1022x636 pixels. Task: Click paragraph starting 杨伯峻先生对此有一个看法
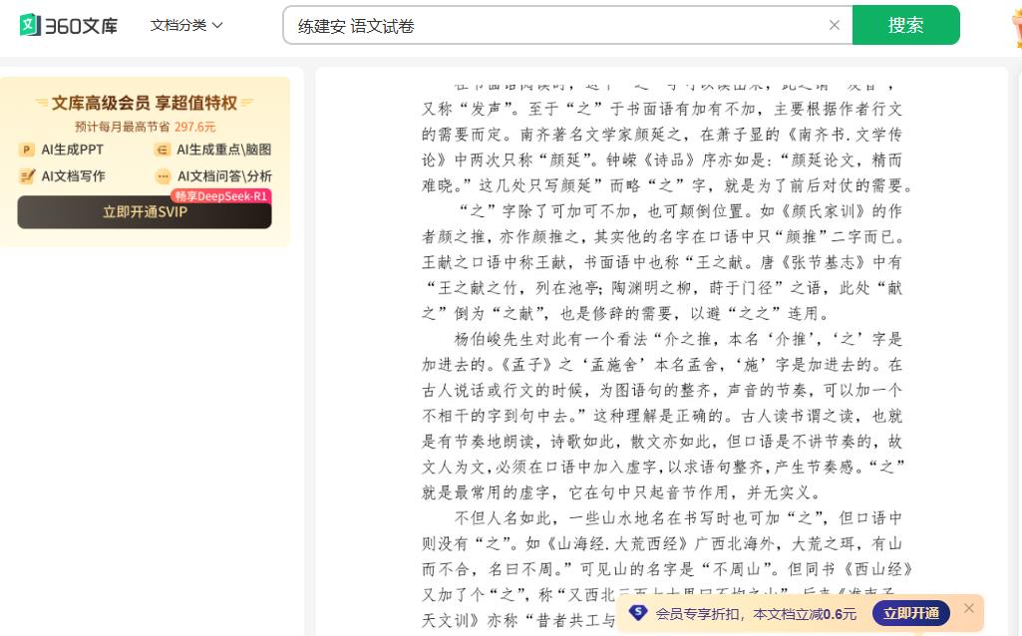pos(662,416)
